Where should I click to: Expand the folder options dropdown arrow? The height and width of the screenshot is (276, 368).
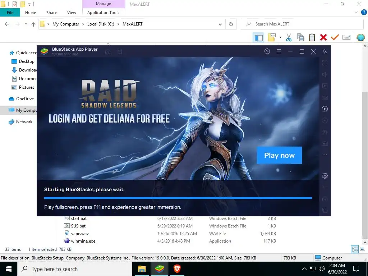[280, 37]
